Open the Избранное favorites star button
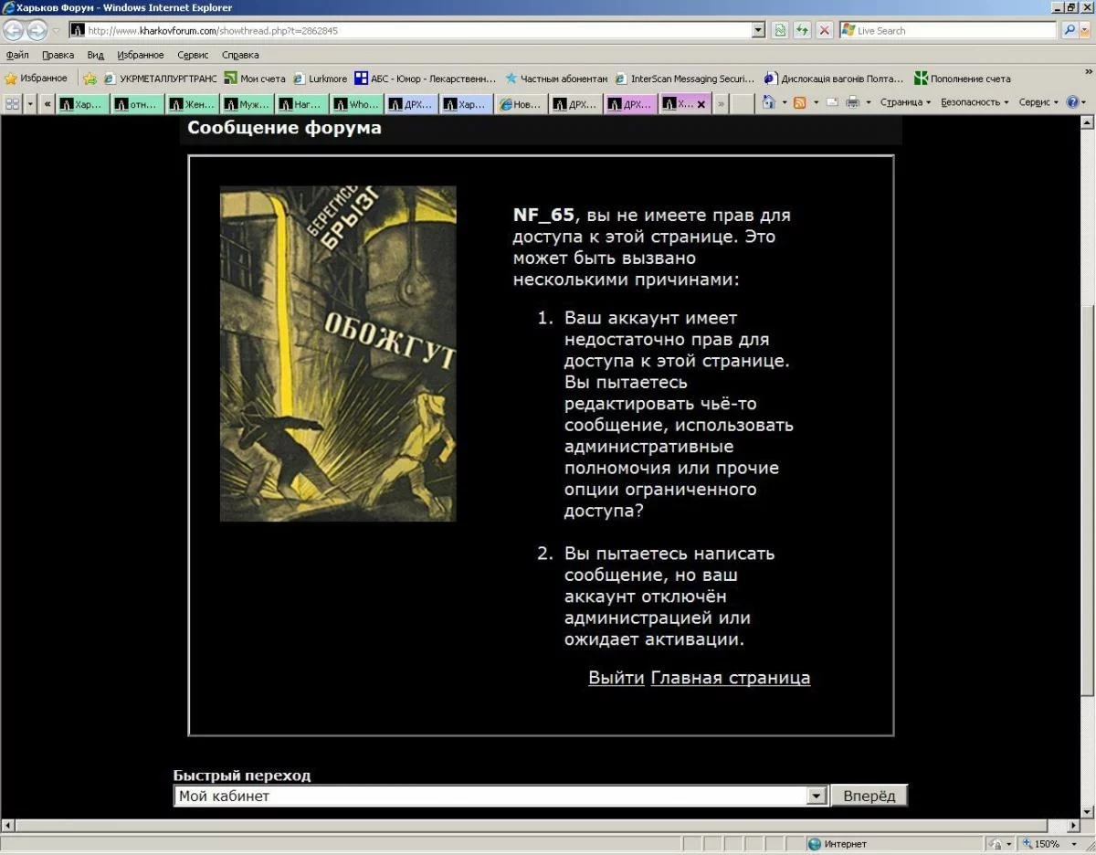Viewport: 1096px width, 855px height. 37,79
